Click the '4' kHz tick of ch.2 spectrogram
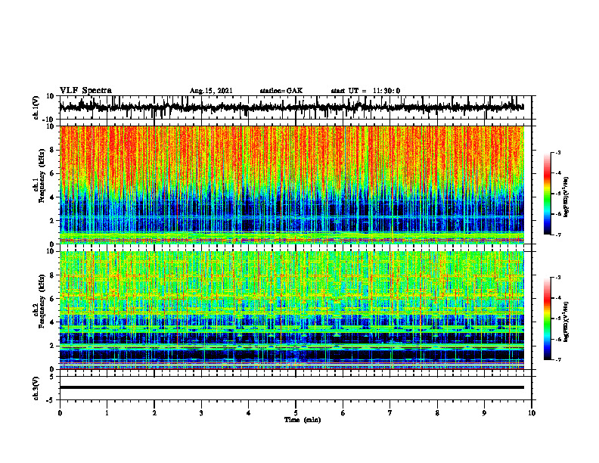The image size is (599, 463). pos(52,322)
